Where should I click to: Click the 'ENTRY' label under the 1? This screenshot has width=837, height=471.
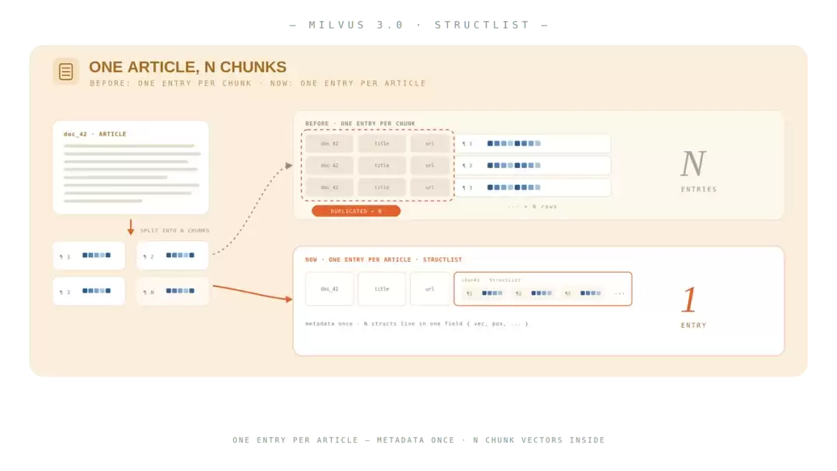(x=694, y=325)
